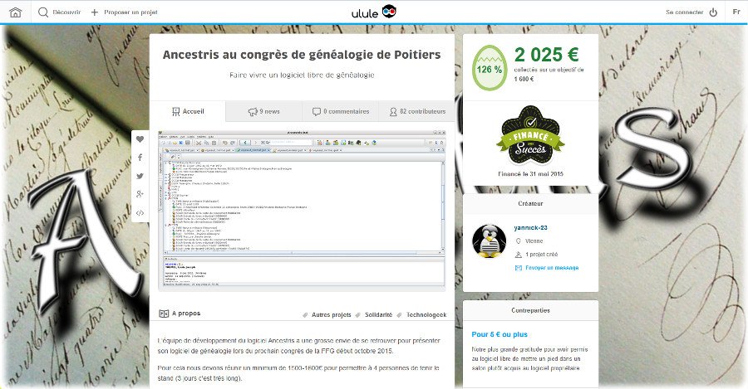Click the Financé le 31 mai 2015 text

(x=530, y=174)
